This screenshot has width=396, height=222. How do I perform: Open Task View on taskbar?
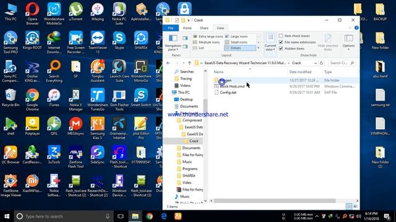coord(121,216)
